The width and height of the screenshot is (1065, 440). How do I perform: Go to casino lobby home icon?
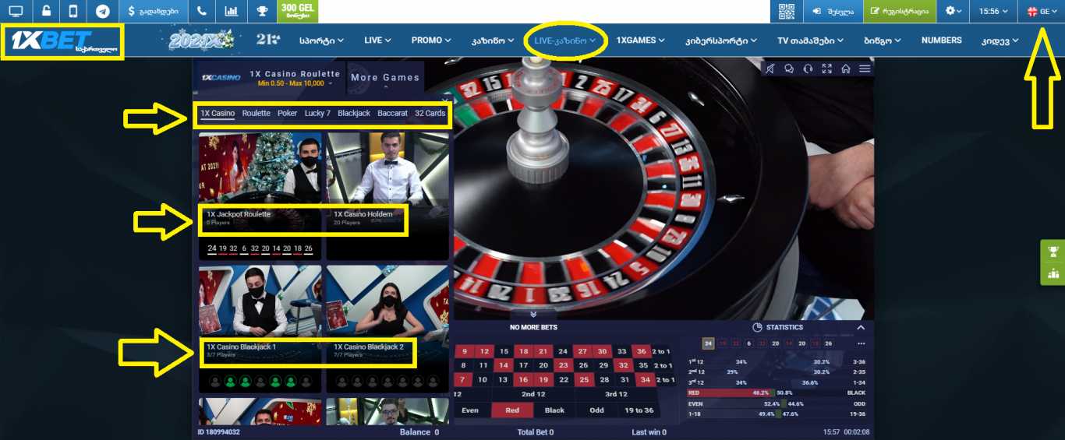[846, 69]
